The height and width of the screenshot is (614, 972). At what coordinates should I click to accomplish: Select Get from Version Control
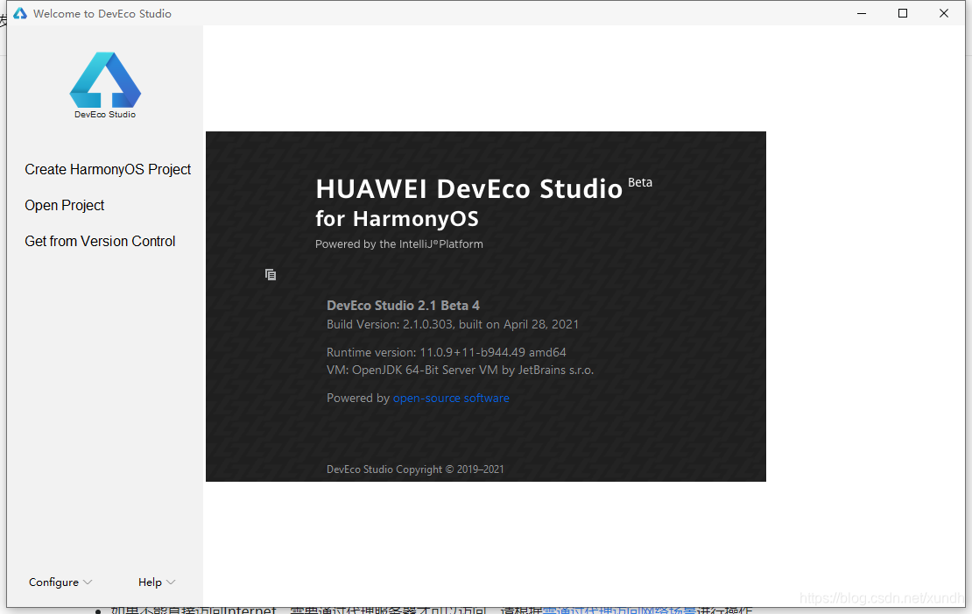(100, 241)
